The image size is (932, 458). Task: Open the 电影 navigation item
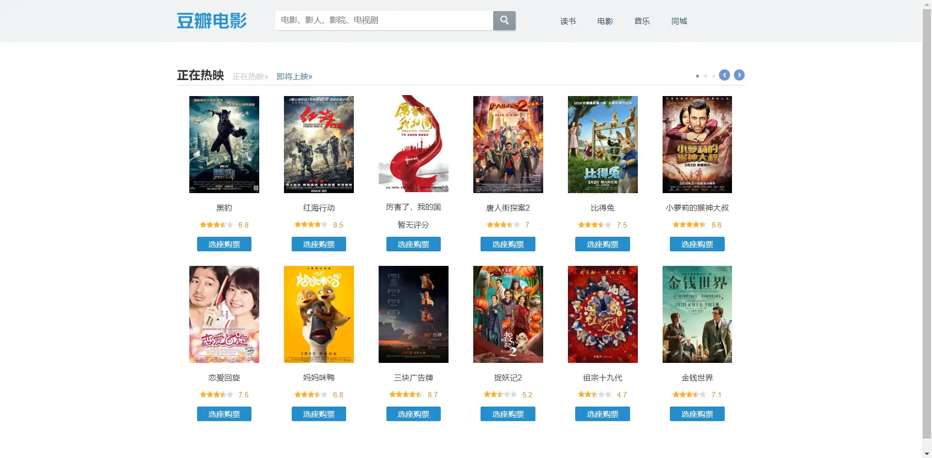[x=605, y=21]
